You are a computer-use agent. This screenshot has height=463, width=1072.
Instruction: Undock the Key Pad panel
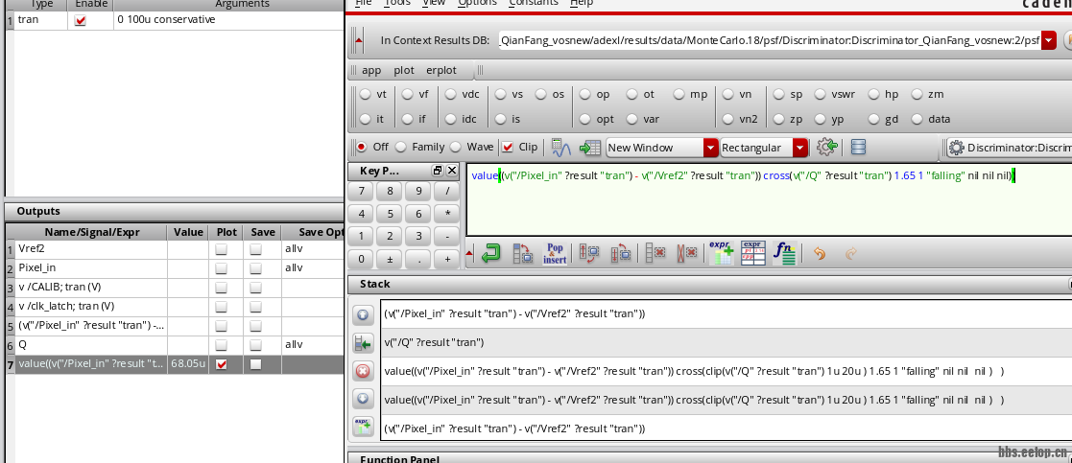[x=437, y=171]
